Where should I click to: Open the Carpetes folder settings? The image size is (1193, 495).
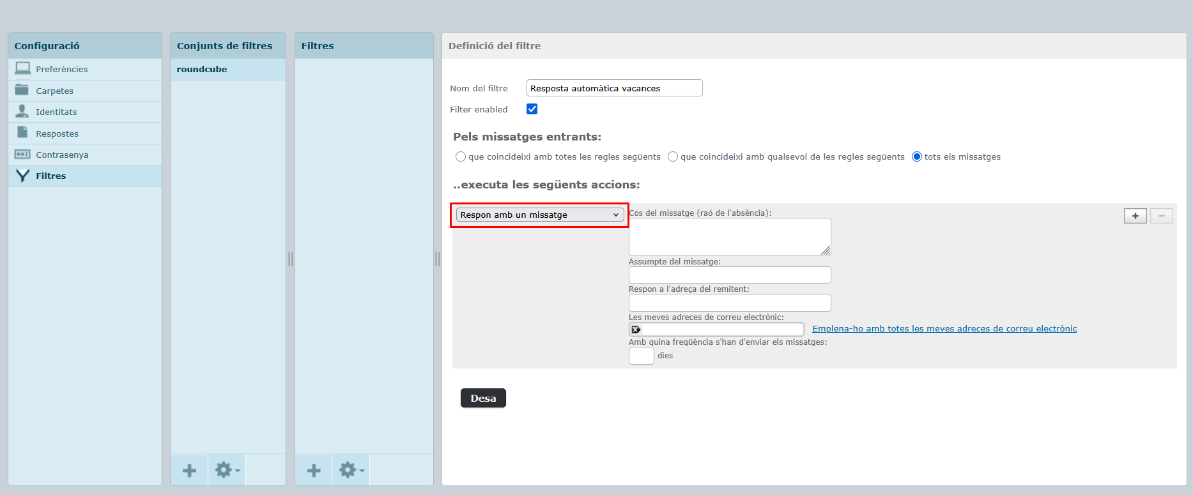tap(84, 91)
